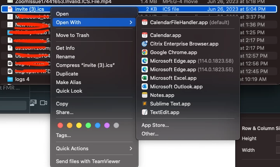Open with Microsoft Edge.app (114.0.1823.55)
This screenshot has width=280, height=167.
[x=188, y=69]
